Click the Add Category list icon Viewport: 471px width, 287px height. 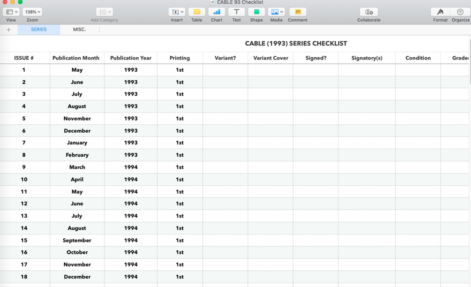click(103, 12)
